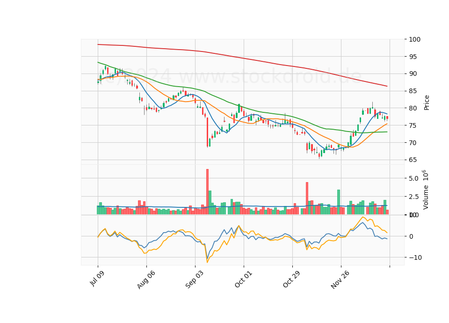Select the 95 price tick label
Image resolution: width=449 pixels, height=323 pixels.
[413, 57]
